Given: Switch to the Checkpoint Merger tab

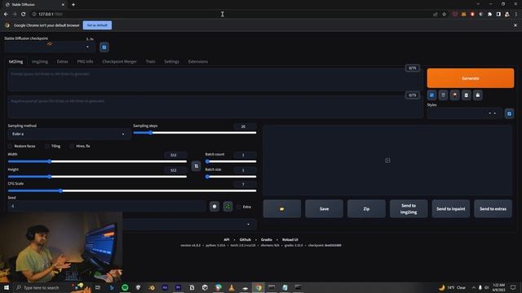Looking at the screenshot, I should pos(120,62).
